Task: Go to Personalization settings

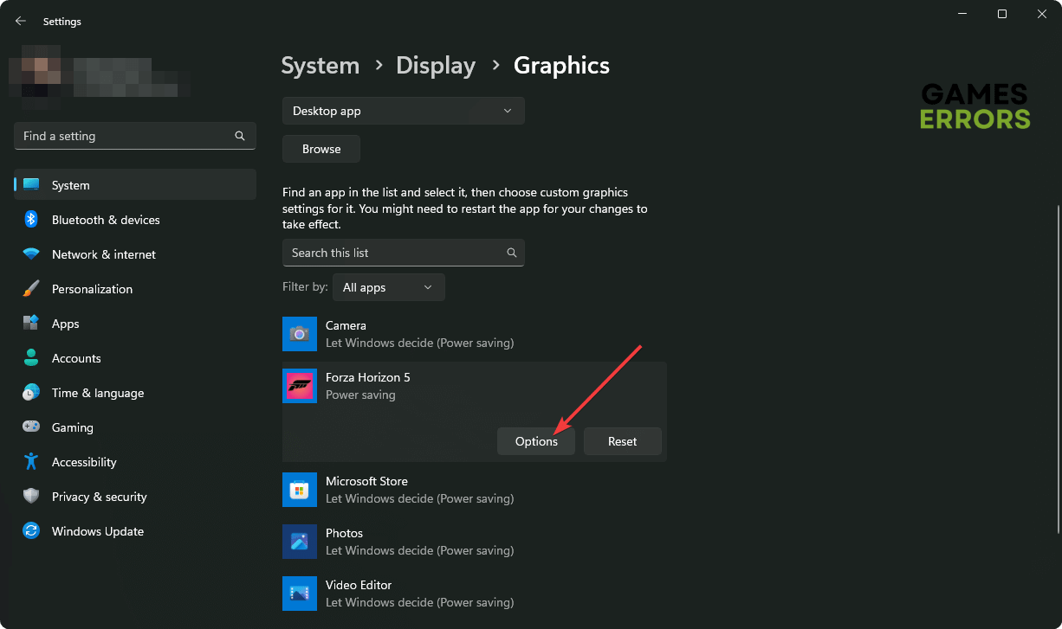Action: point(92,289)
